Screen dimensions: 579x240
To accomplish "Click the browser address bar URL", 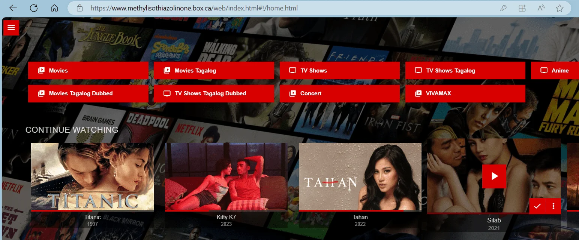I will (x=193, y=8).
